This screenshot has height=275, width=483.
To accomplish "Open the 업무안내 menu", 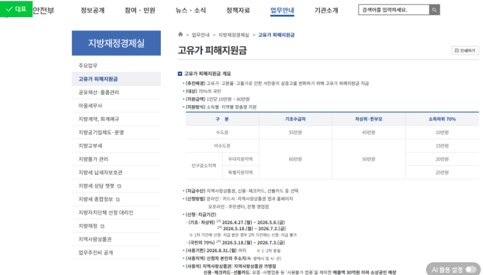I will coord(282,11).
